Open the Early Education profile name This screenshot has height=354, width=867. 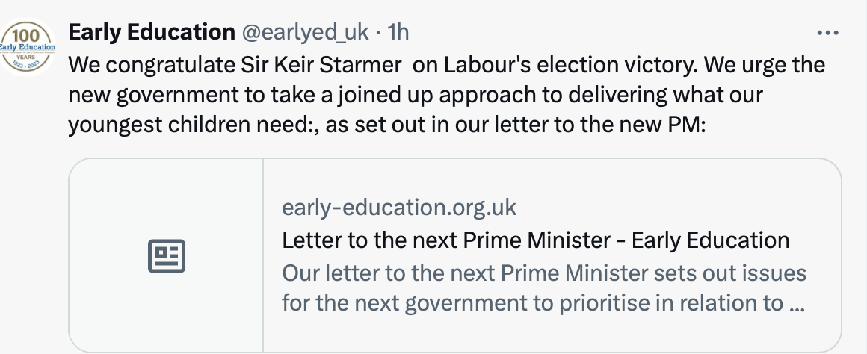[152, 32]
